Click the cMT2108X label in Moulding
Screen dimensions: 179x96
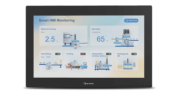117,43
